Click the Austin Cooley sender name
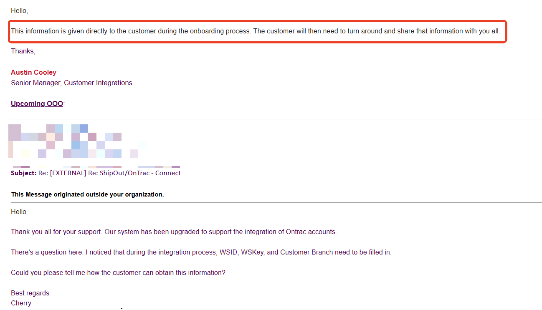542x310 pixels. (33, 73)
